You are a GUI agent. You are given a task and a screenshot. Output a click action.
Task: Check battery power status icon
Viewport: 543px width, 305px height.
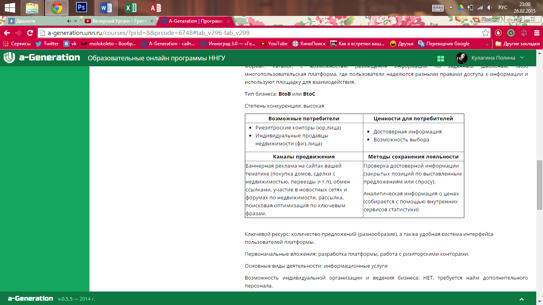tap(471, 8)
